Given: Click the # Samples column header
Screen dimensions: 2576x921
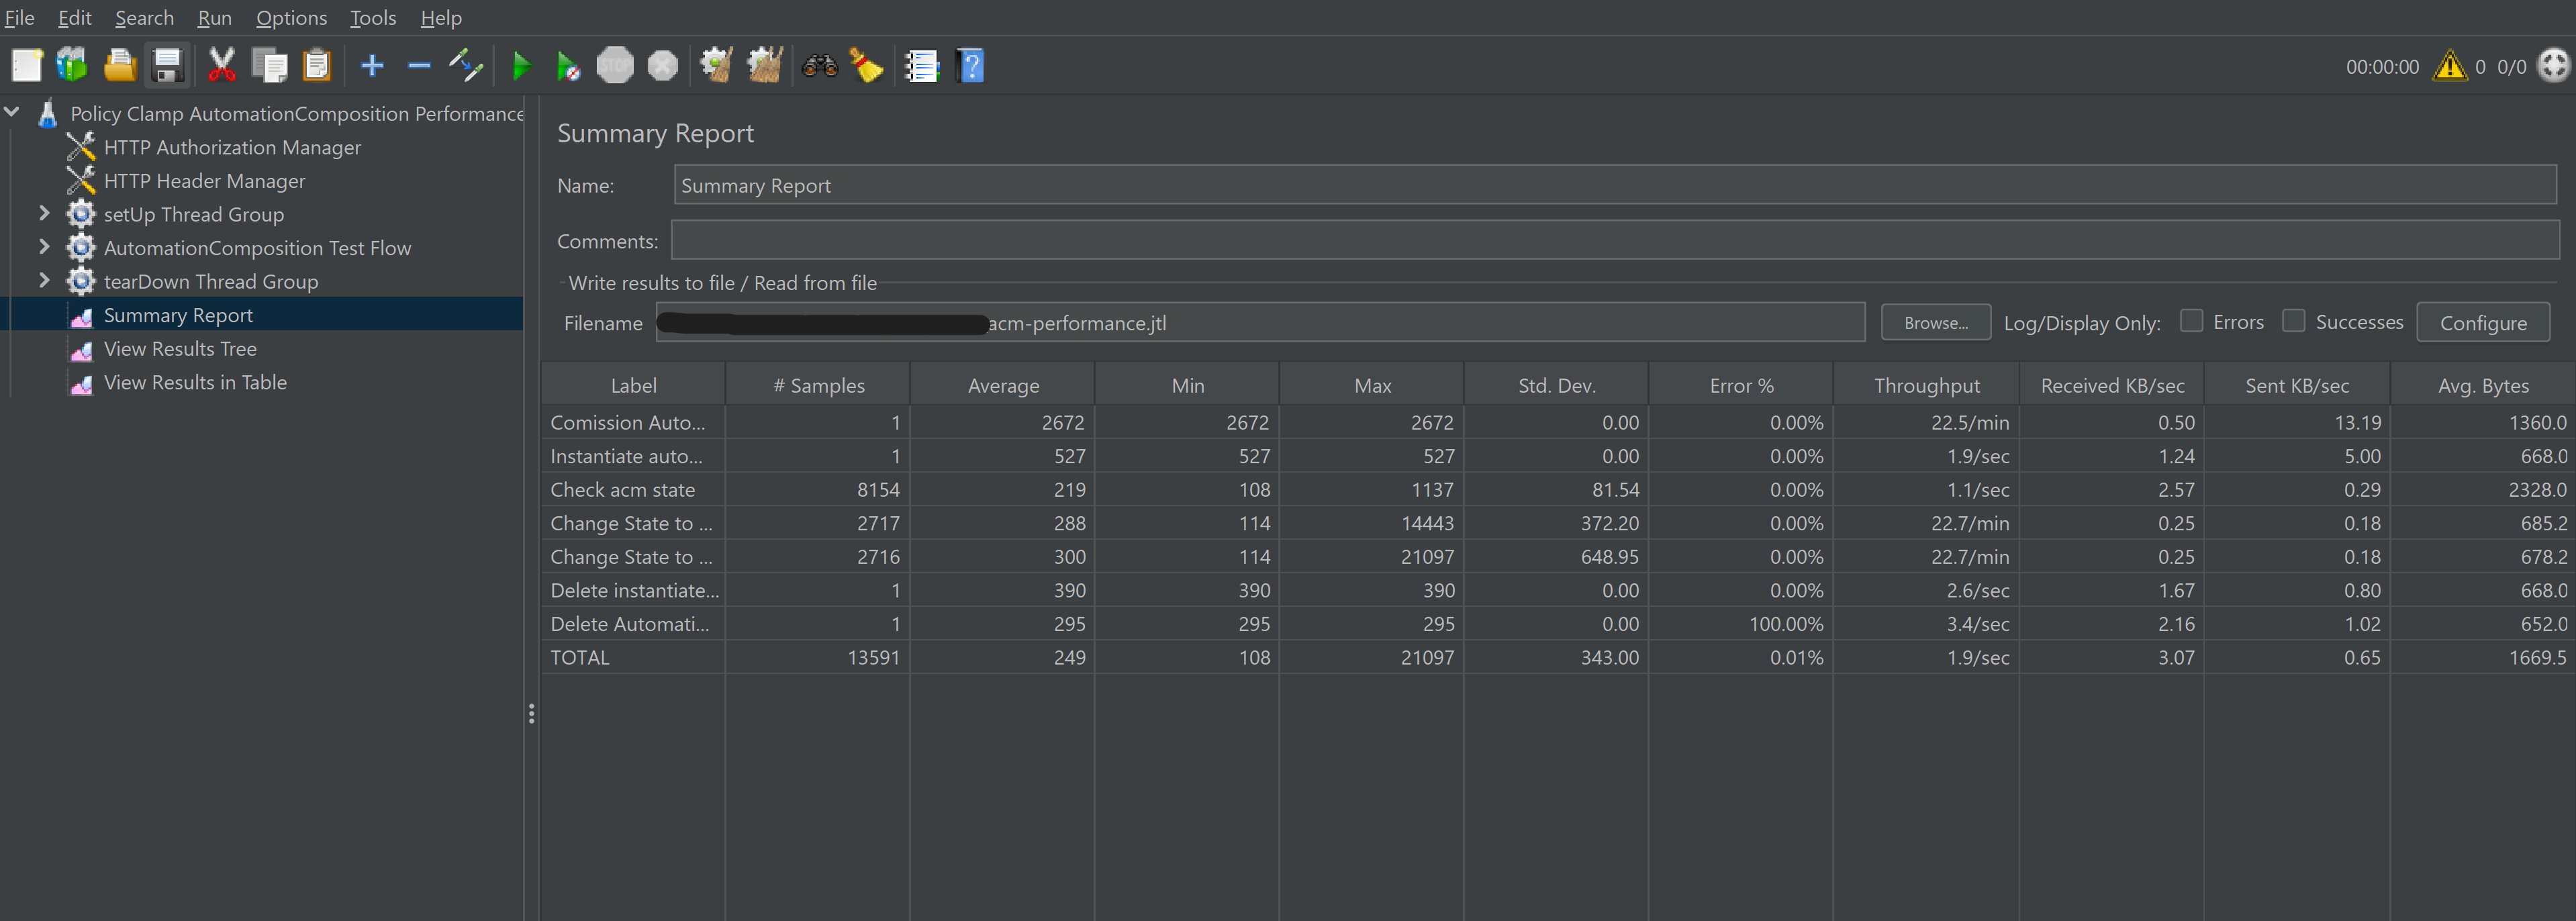Looking at the screenshot, I should tap(818, 385).
